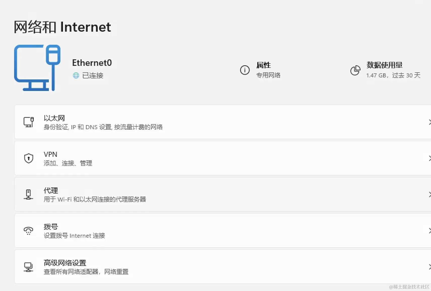Click 身份验证, IP 和 DNS 设置 description text

[x=103, y=127]
